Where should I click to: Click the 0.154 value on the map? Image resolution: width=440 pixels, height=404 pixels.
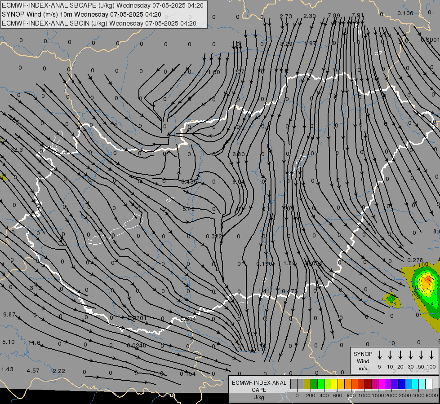coord(188,374)
